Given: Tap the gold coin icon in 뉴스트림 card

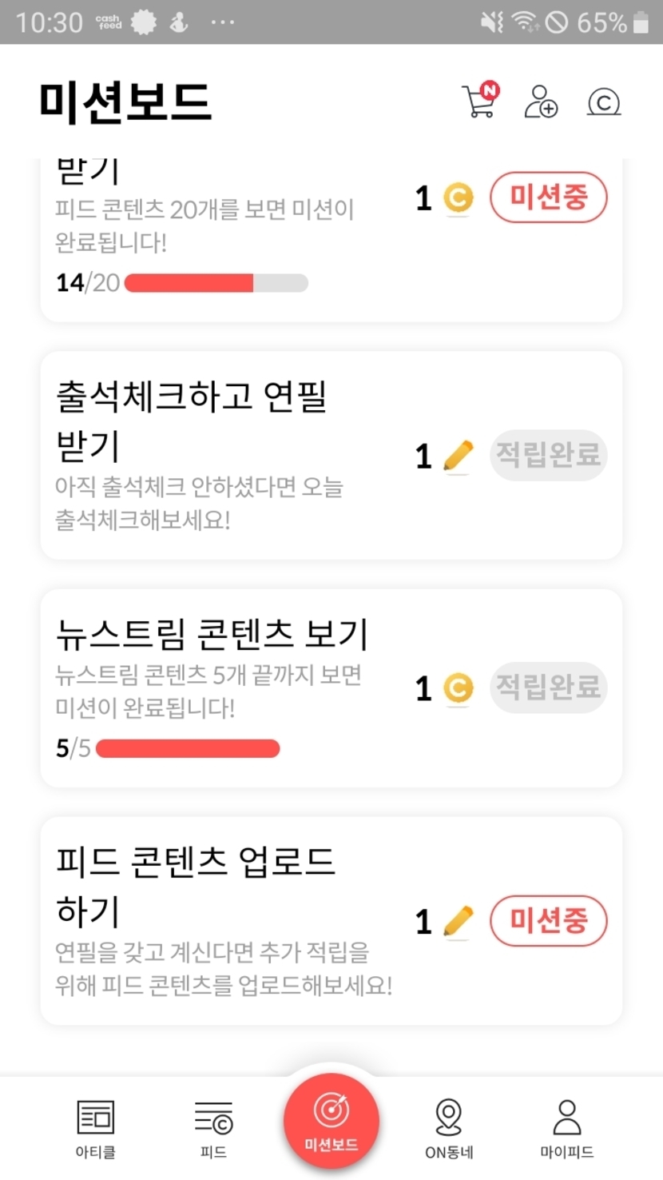Looking at the screenshot, I should pos(458,688).
